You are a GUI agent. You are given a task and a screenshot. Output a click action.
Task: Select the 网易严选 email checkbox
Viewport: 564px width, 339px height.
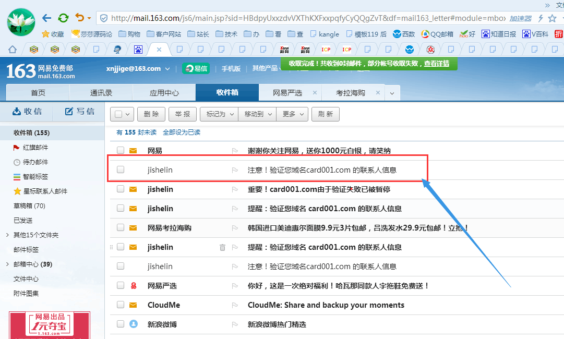tap(121, 285)
